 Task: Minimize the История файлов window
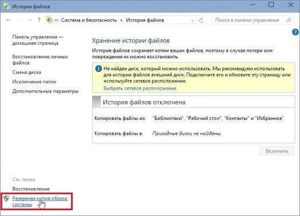click(253, 5)
